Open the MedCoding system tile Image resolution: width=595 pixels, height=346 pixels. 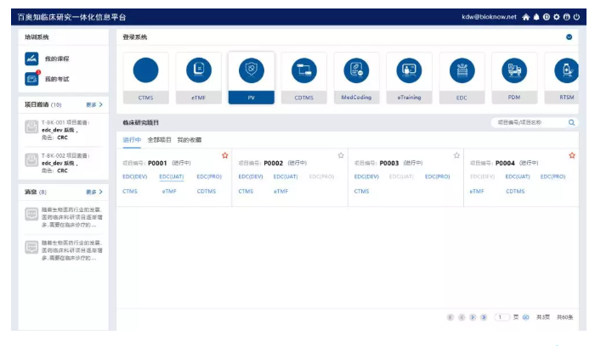pos(356,71)
